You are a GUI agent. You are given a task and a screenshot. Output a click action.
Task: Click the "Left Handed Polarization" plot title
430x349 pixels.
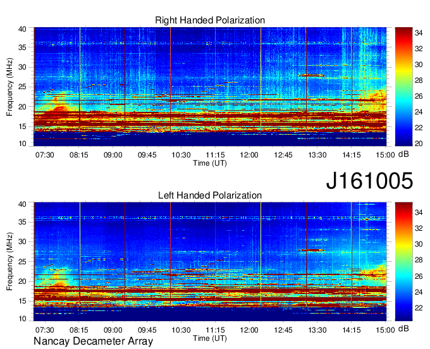point(210,195)
